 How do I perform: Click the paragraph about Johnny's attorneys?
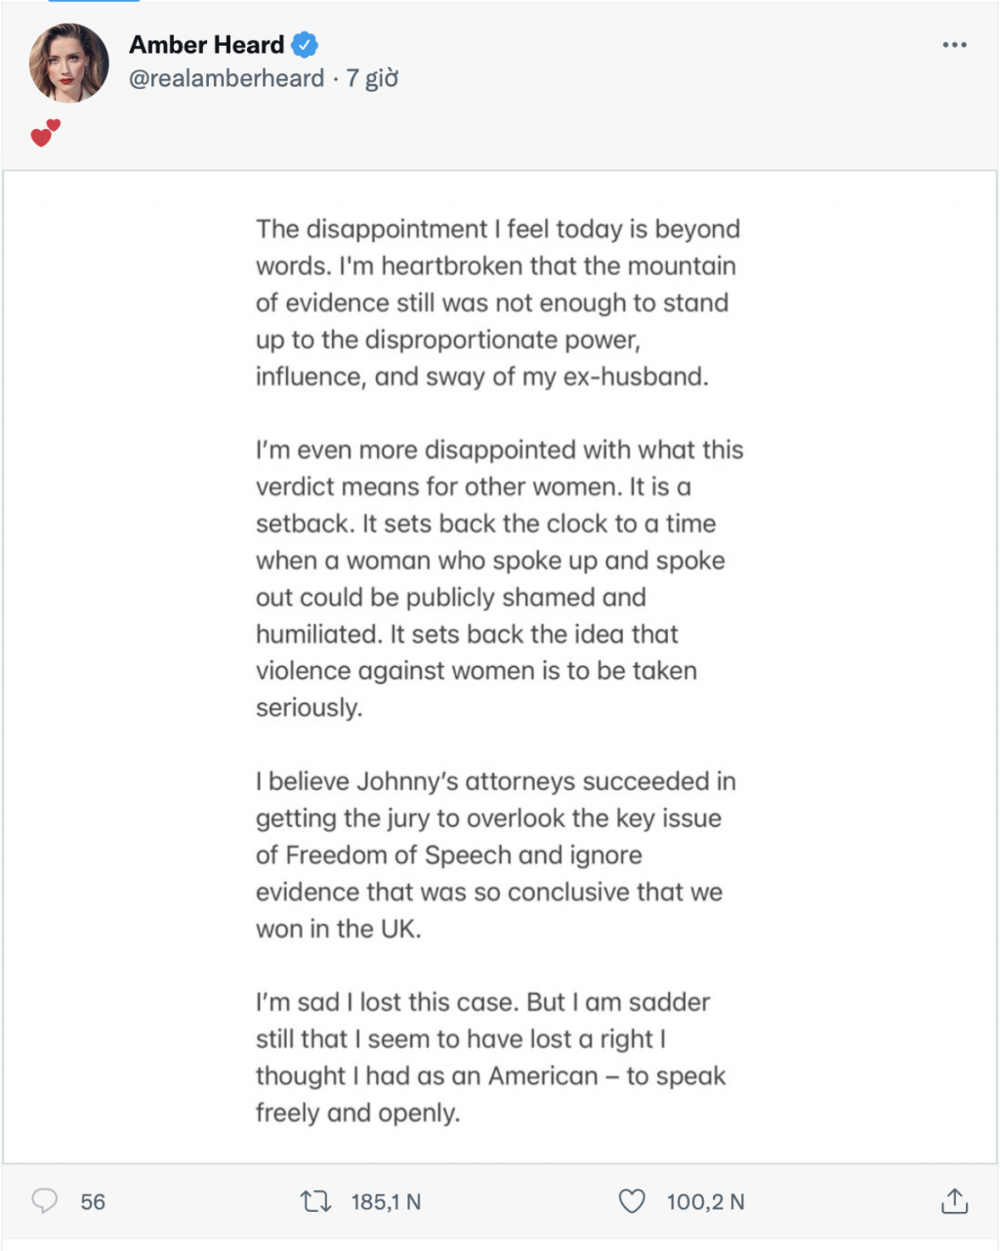pos(496,855)
